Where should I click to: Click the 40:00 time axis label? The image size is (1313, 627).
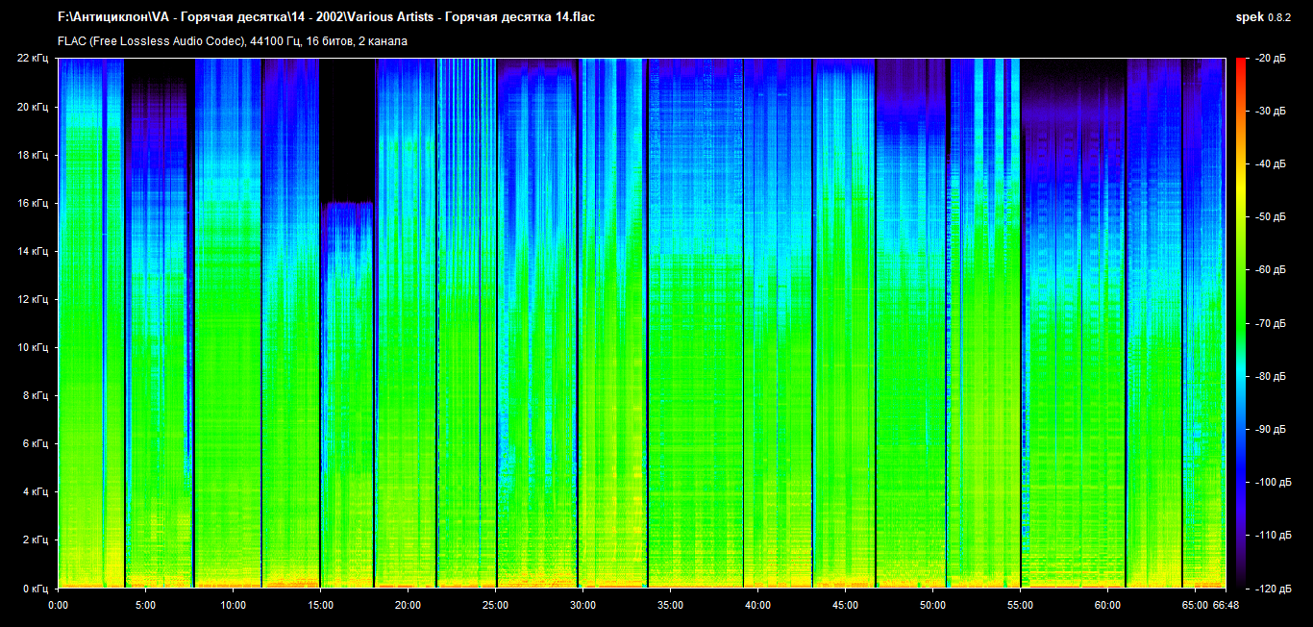click(x=757, y=606)
